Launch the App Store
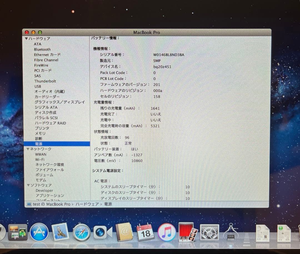This screenshot has width=300, height=254. pos(39,233)
